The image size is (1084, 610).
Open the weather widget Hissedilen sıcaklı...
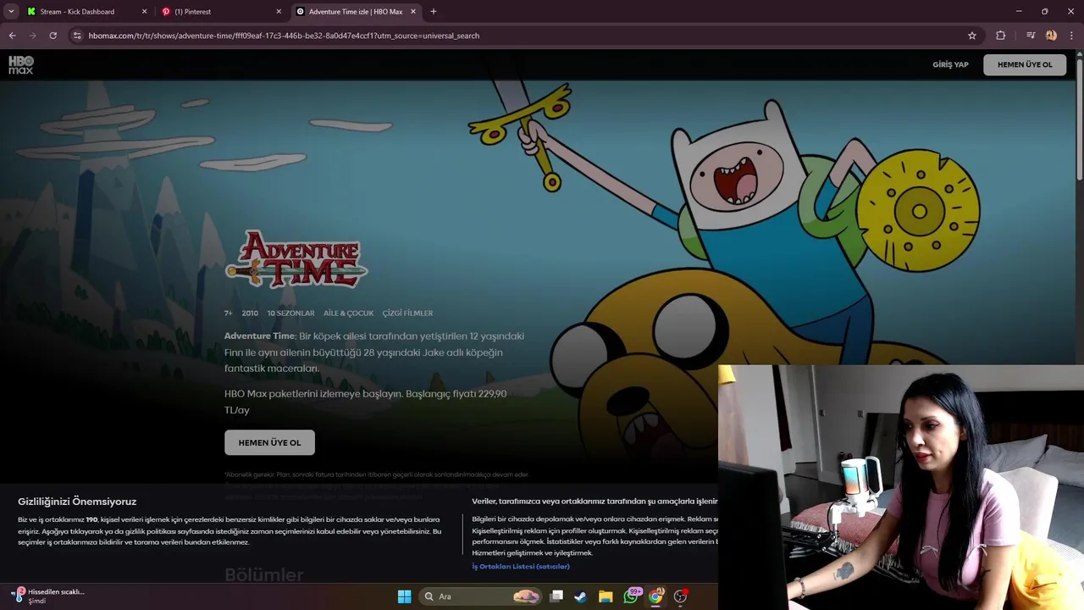[x=48, y=596]
